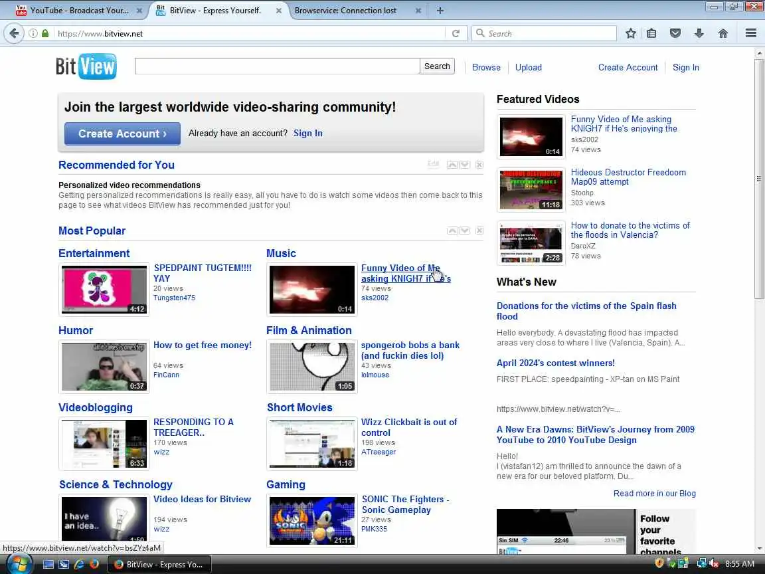The image size is (765, 574).
Task: Read more in our Blog link
Action: coord(654,494)
